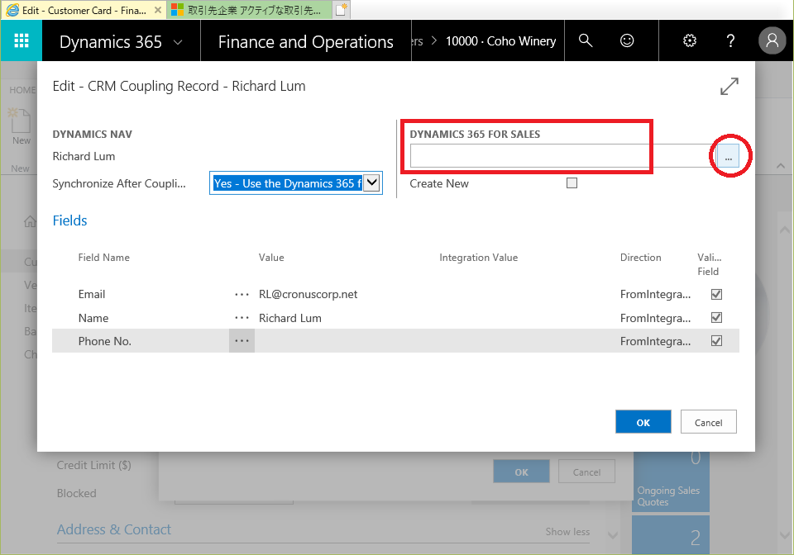The width and height of the screenshot is (794, 555).
Task: Open the user account avatar
Action: (x=772, y=40)
